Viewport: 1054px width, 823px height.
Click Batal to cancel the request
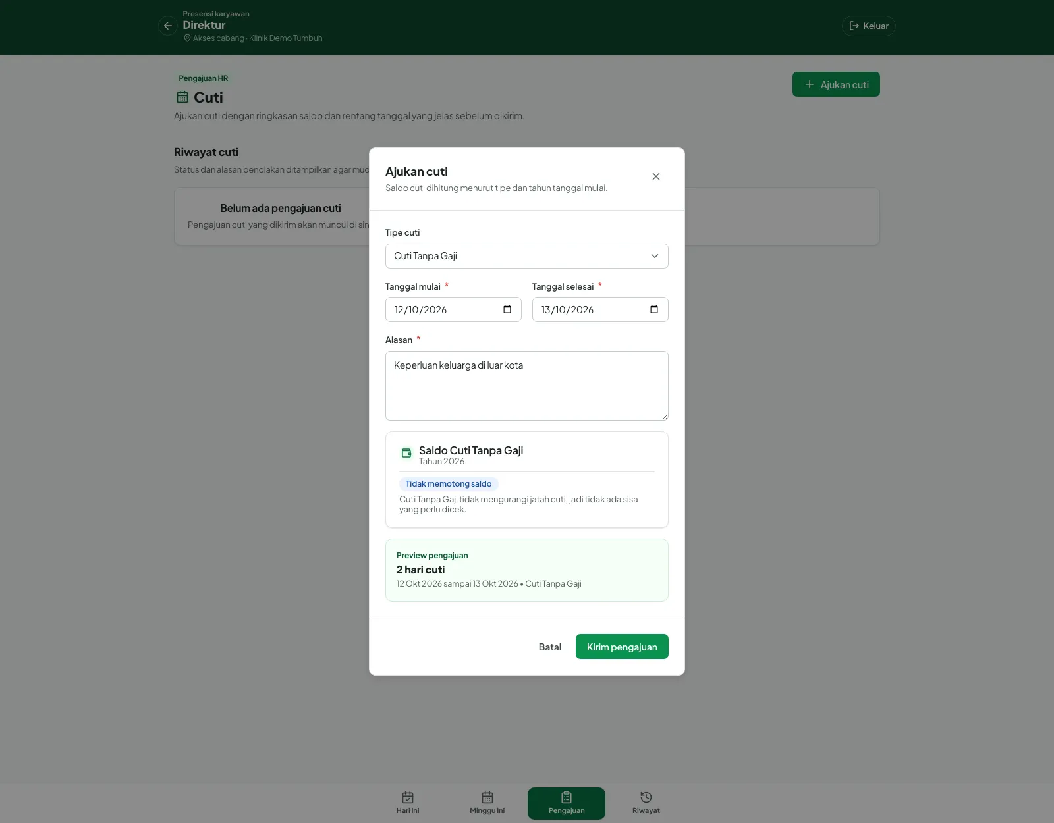549,647
